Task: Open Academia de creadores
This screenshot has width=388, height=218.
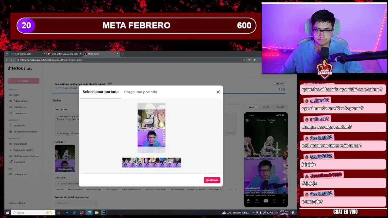Action: (25, 131)
